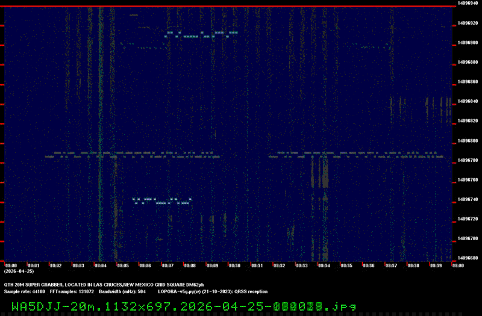The image size is (482, 316).
Task: Select the 14096740 frequency label
Action: [x=468, y=199]
